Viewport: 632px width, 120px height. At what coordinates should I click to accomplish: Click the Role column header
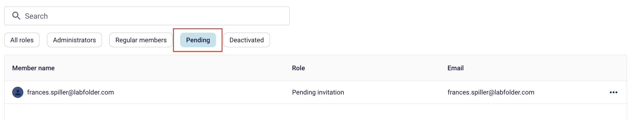pyautogui.click(x=298, y=68)
